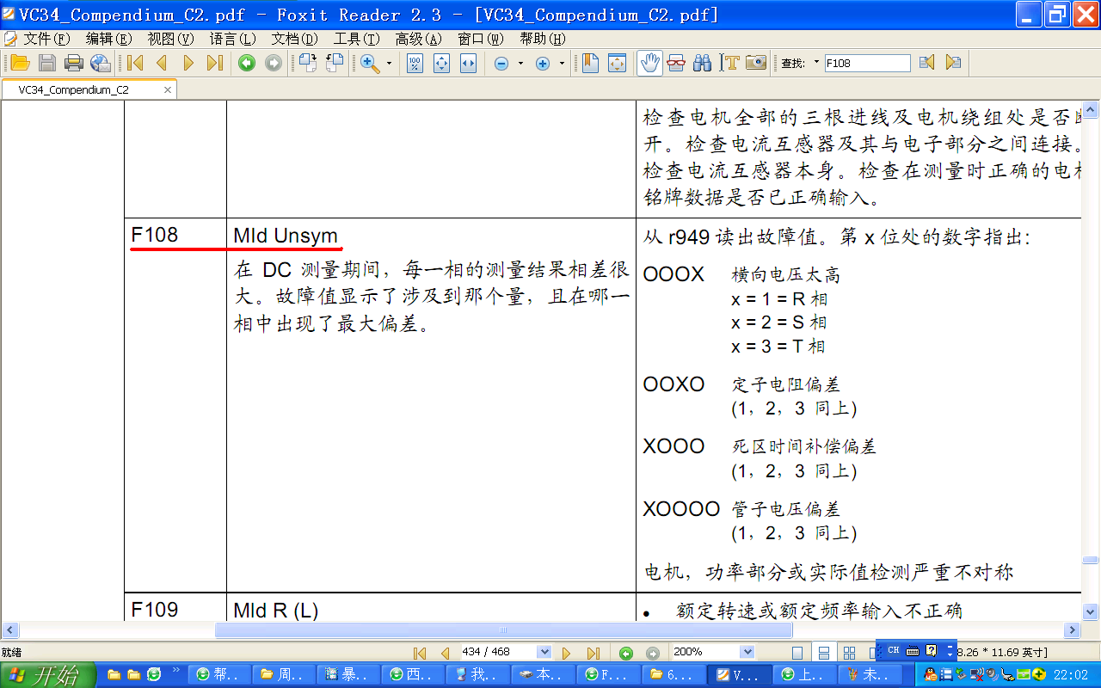
Task: Click the Save disk icon
Action: (46, 63)
